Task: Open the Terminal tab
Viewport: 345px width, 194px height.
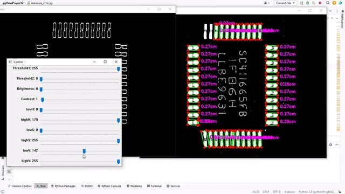Action: (154, 186)
